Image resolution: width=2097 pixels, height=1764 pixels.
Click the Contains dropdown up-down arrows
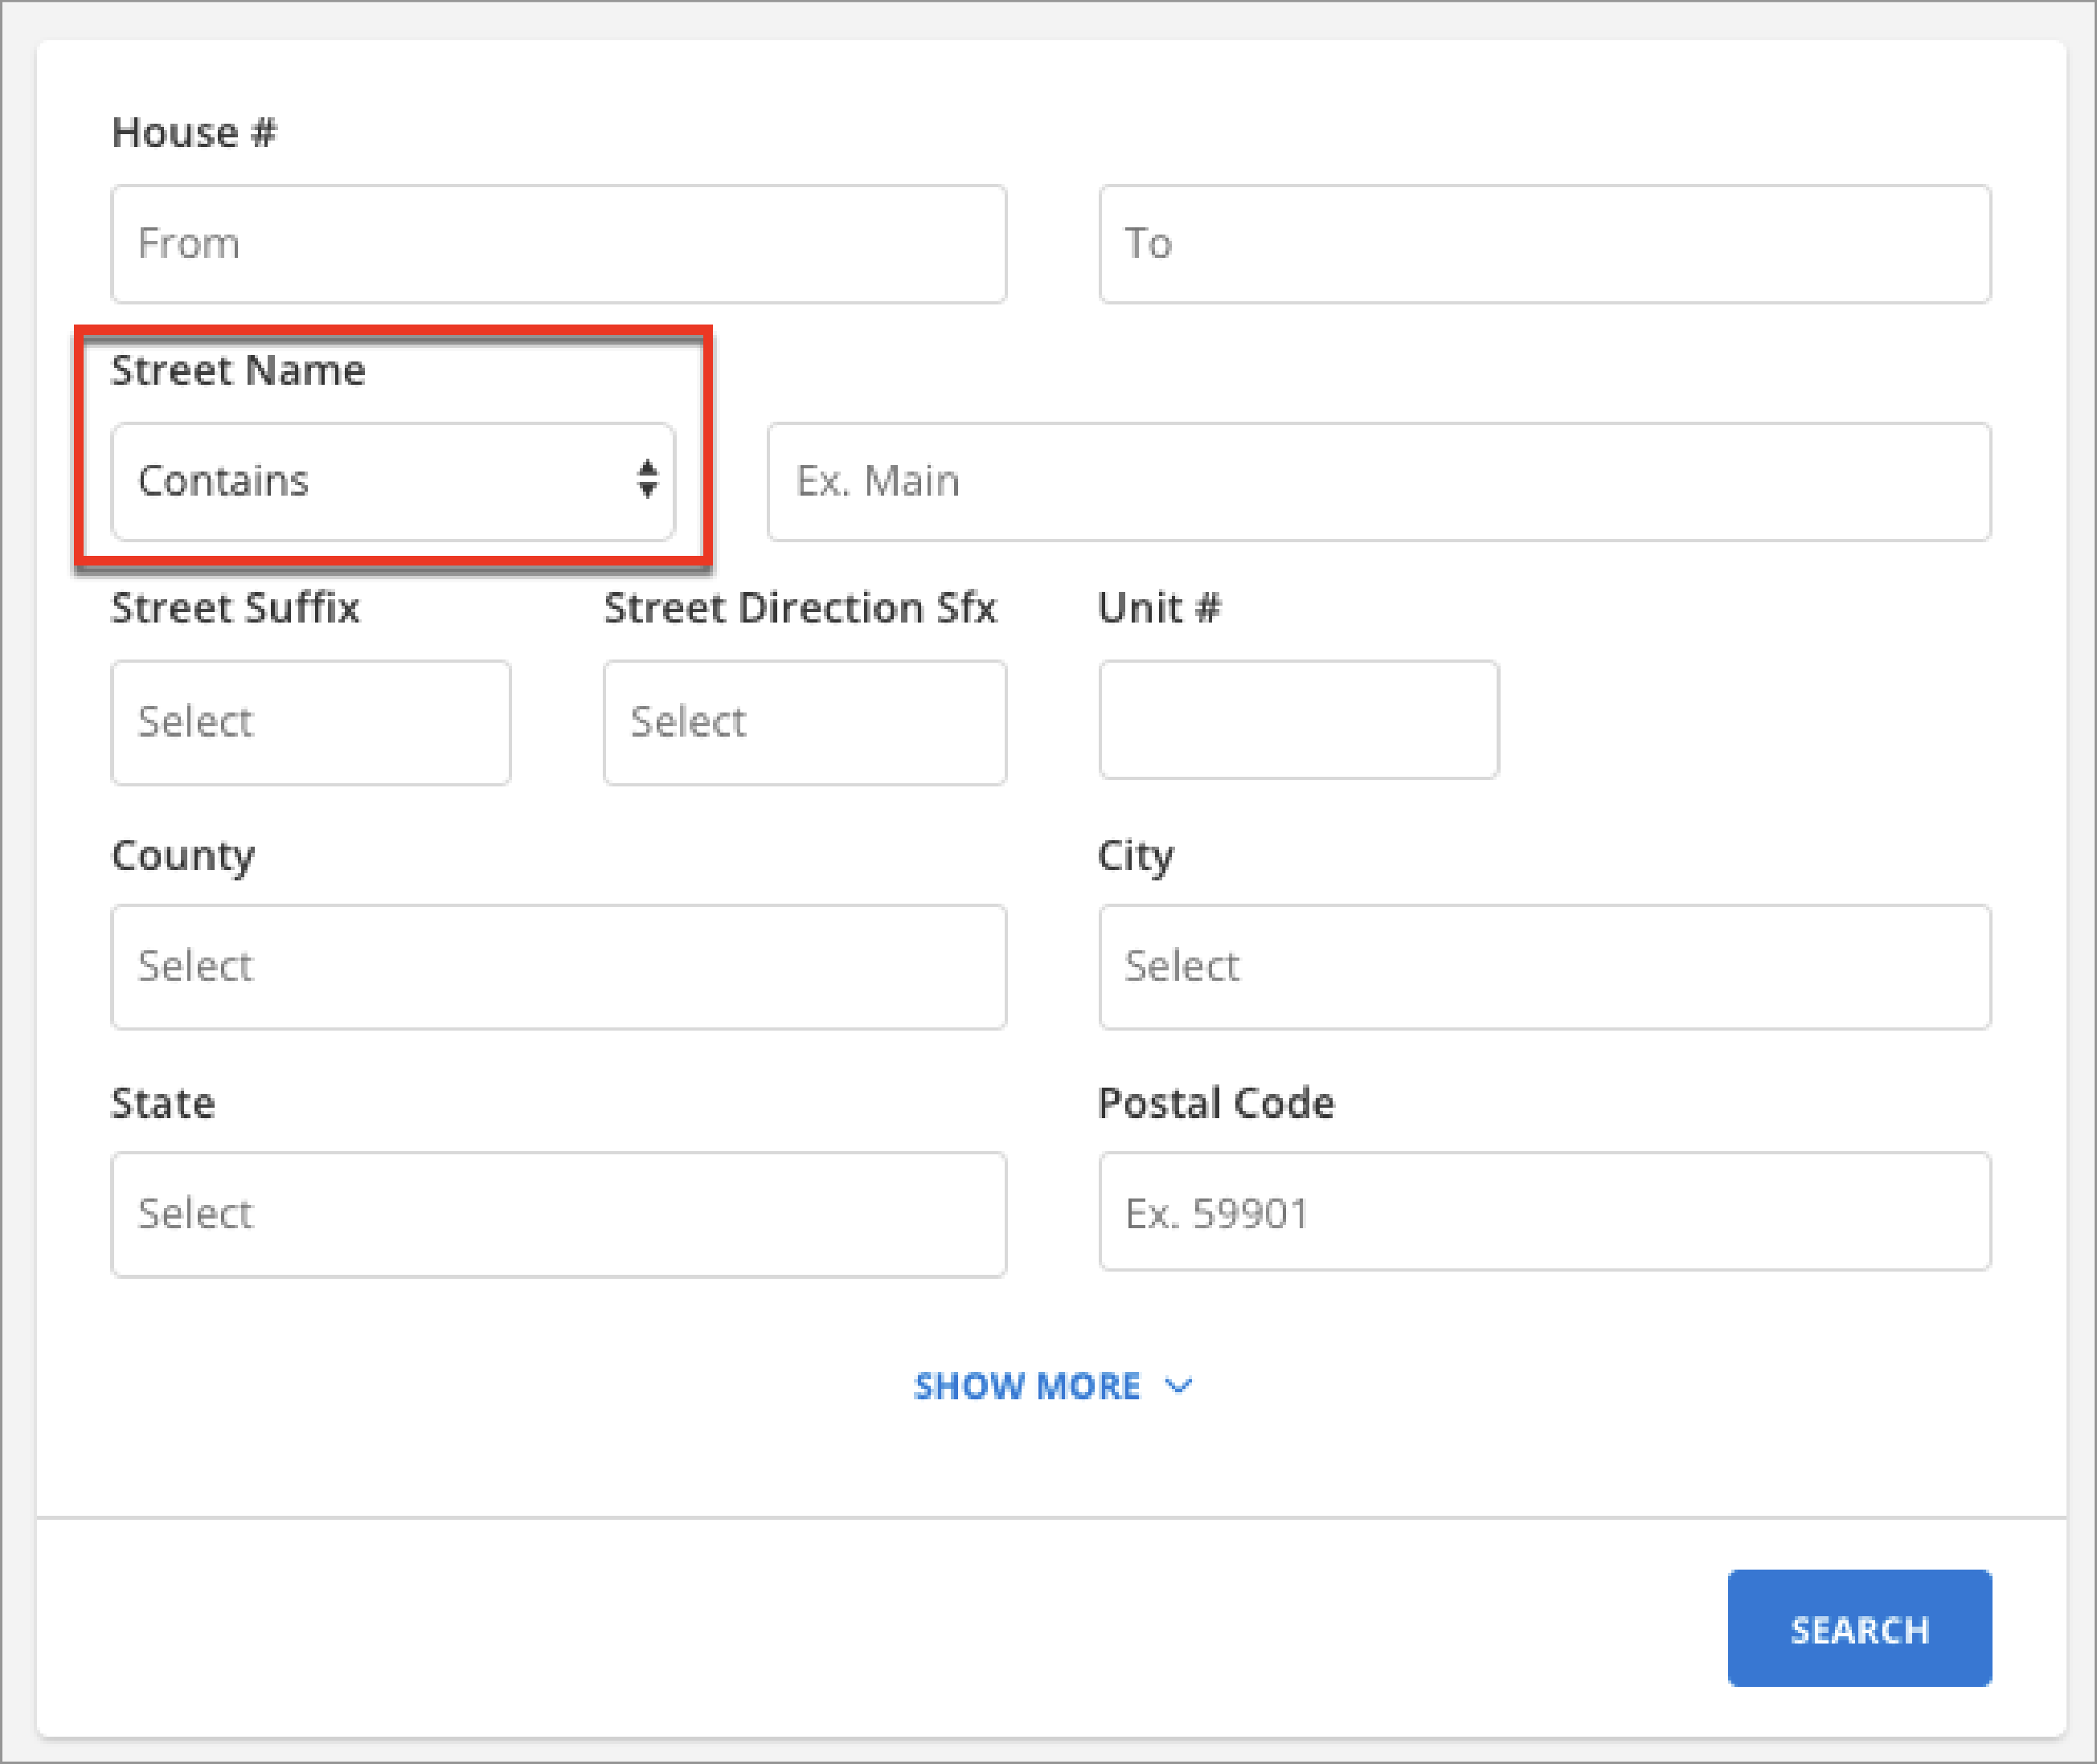coord(647,479)
